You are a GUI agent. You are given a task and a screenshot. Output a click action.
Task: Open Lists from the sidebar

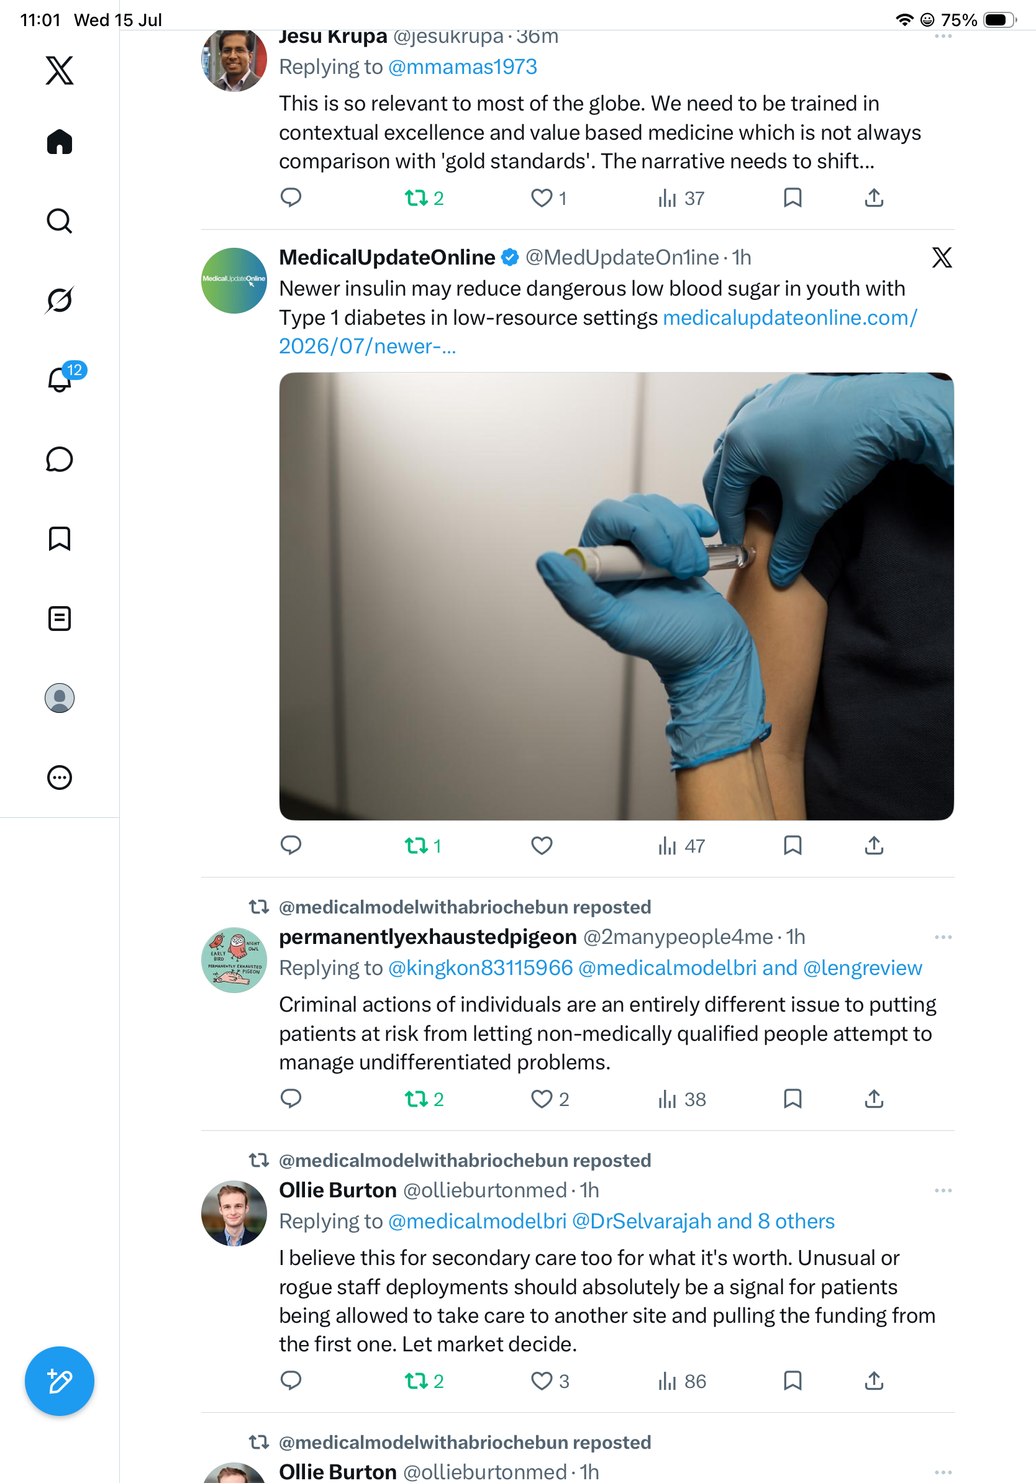[x=60, y=618]
